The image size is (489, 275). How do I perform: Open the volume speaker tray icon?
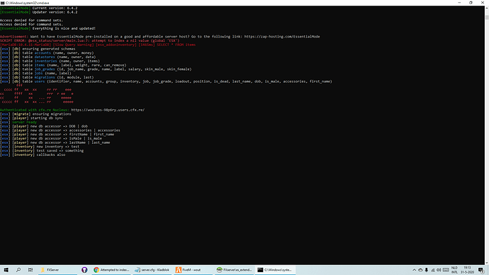439,270
